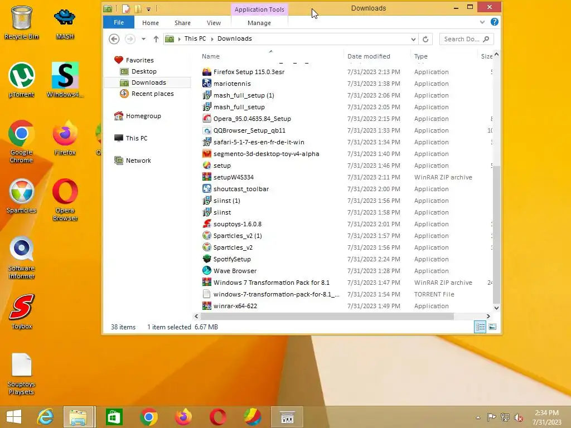
Task: Open the Software Informer desktop icon
Action: (x=22, y=257)
